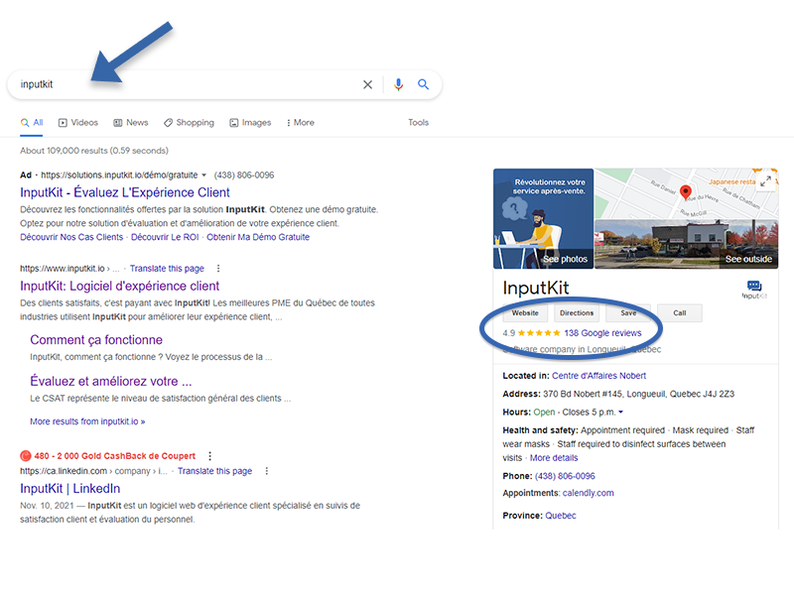The width and height of the screenshot is (794, 595).
Task: Switch to the Videos tab
Action: [77, 123]
